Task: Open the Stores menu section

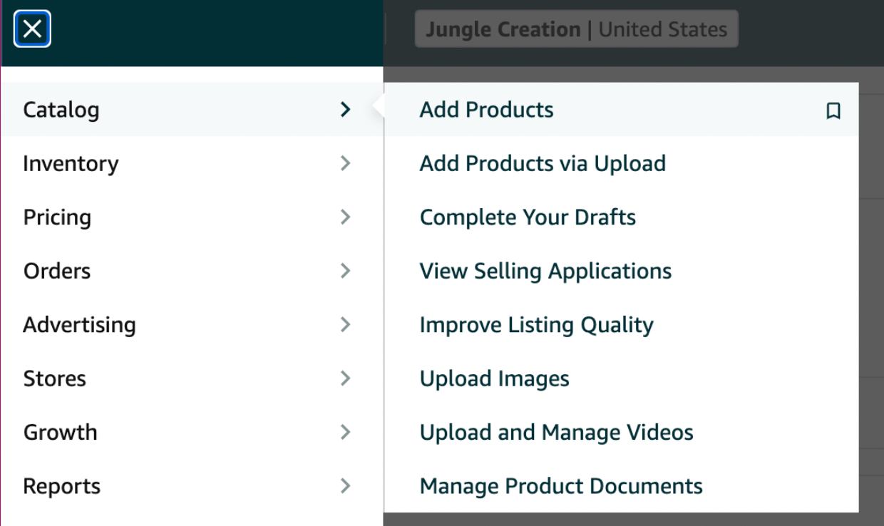Action: tap(192, 378)
